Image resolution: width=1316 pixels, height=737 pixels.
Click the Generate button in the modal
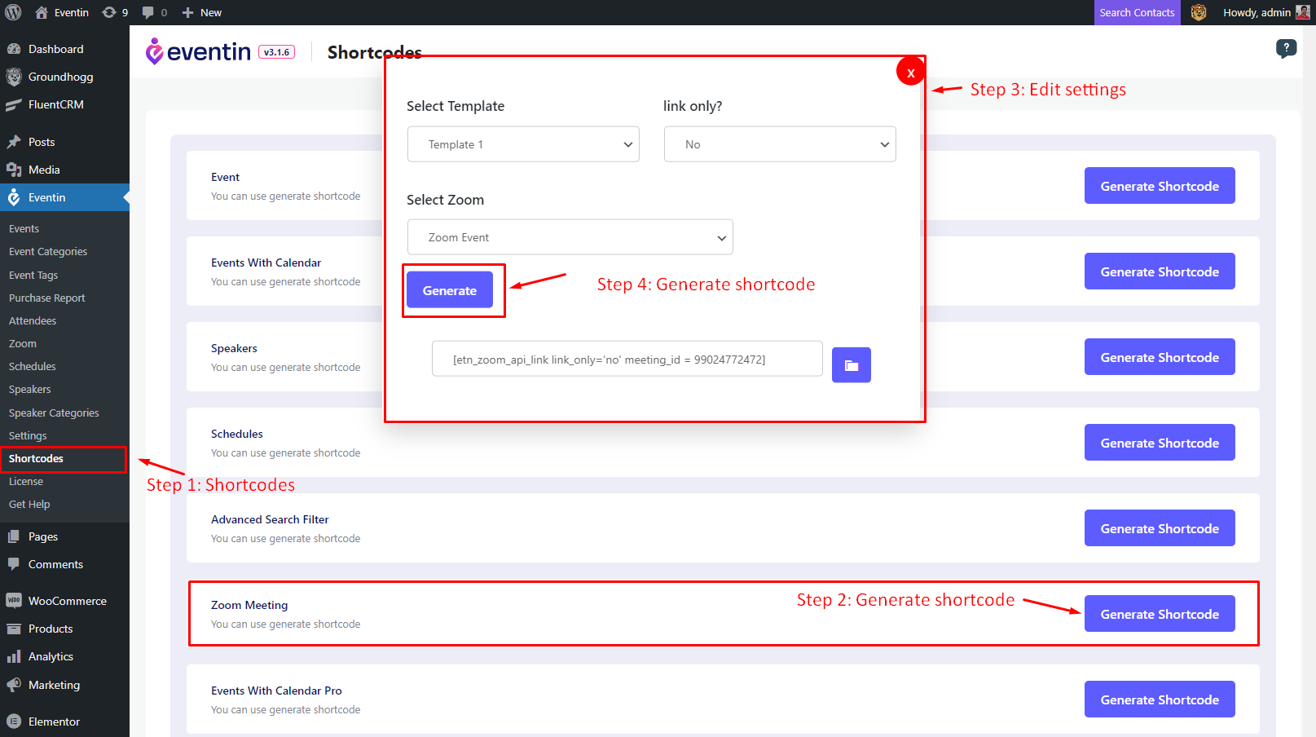450,289
